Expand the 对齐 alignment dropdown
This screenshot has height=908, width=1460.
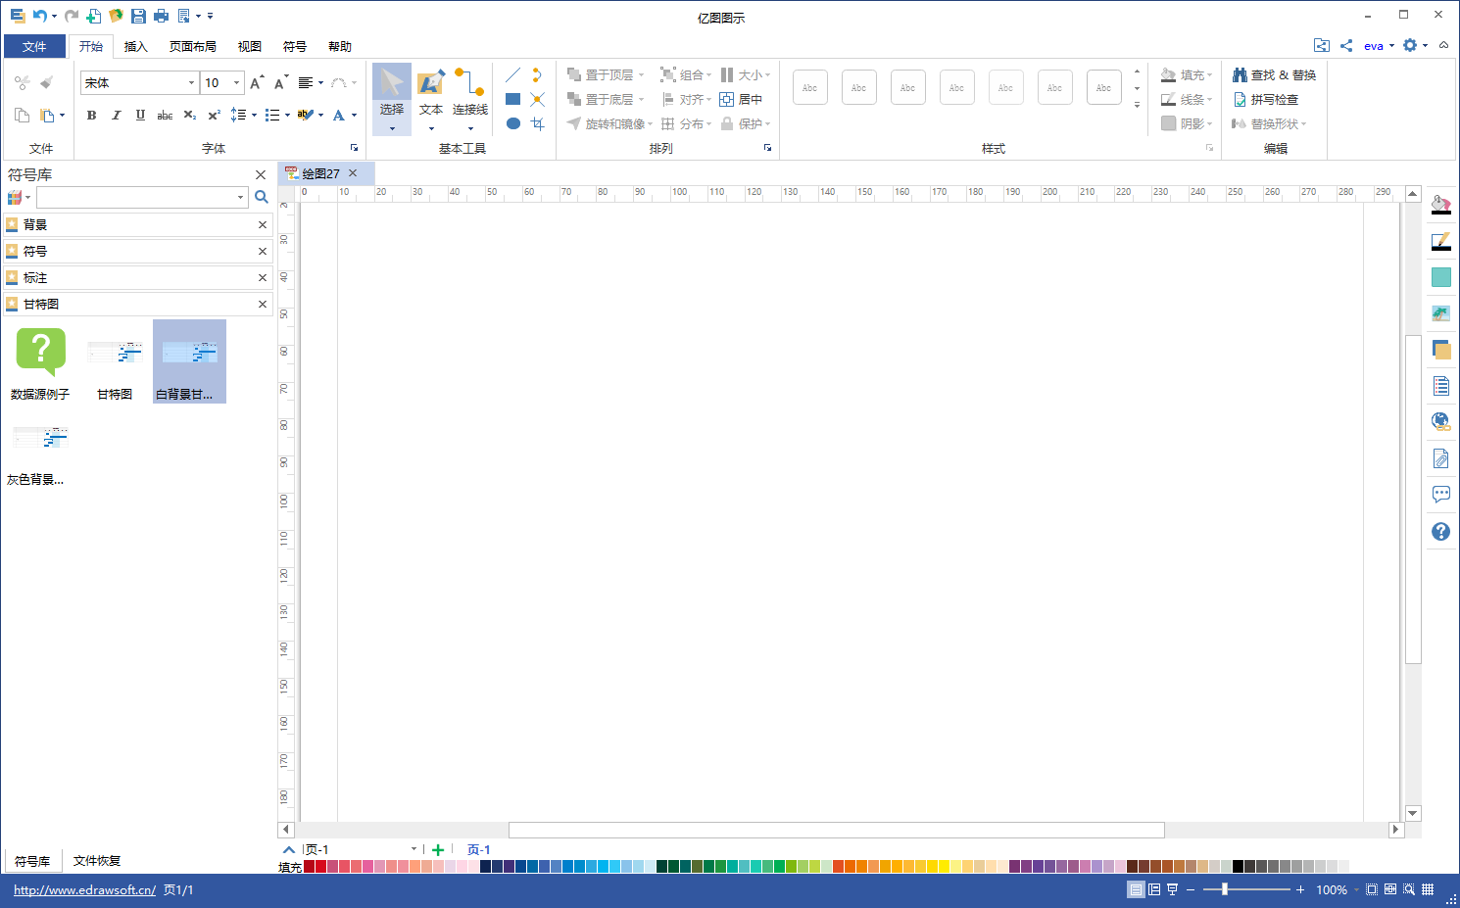pos(708,99)
